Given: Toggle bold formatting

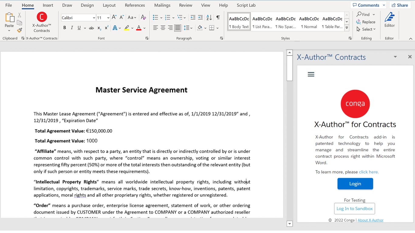Looking at the screenshot, I should coord(65,28).
